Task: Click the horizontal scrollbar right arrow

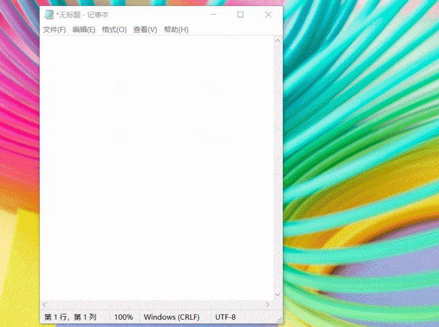Action: pos(268,304)
